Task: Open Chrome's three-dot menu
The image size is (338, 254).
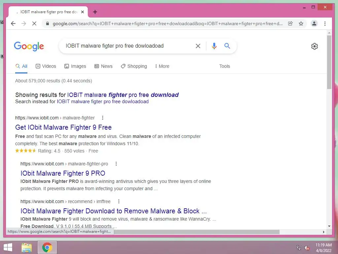Action: click(325, 23)
